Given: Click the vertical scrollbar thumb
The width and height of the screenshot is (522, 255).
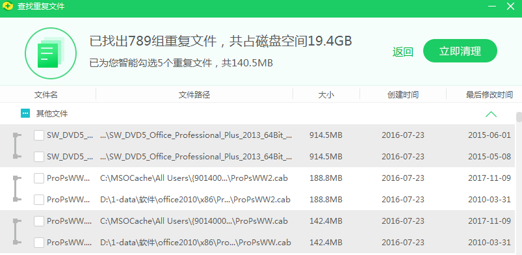Looking at the screenshot, I should coord(519,117).
